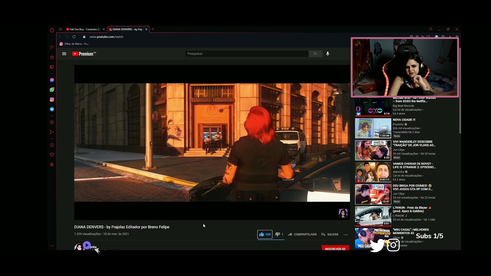Open the Michael Brun video thumbnail
Image resolution: width=491 pixels, height=276 pixels.
373,107
